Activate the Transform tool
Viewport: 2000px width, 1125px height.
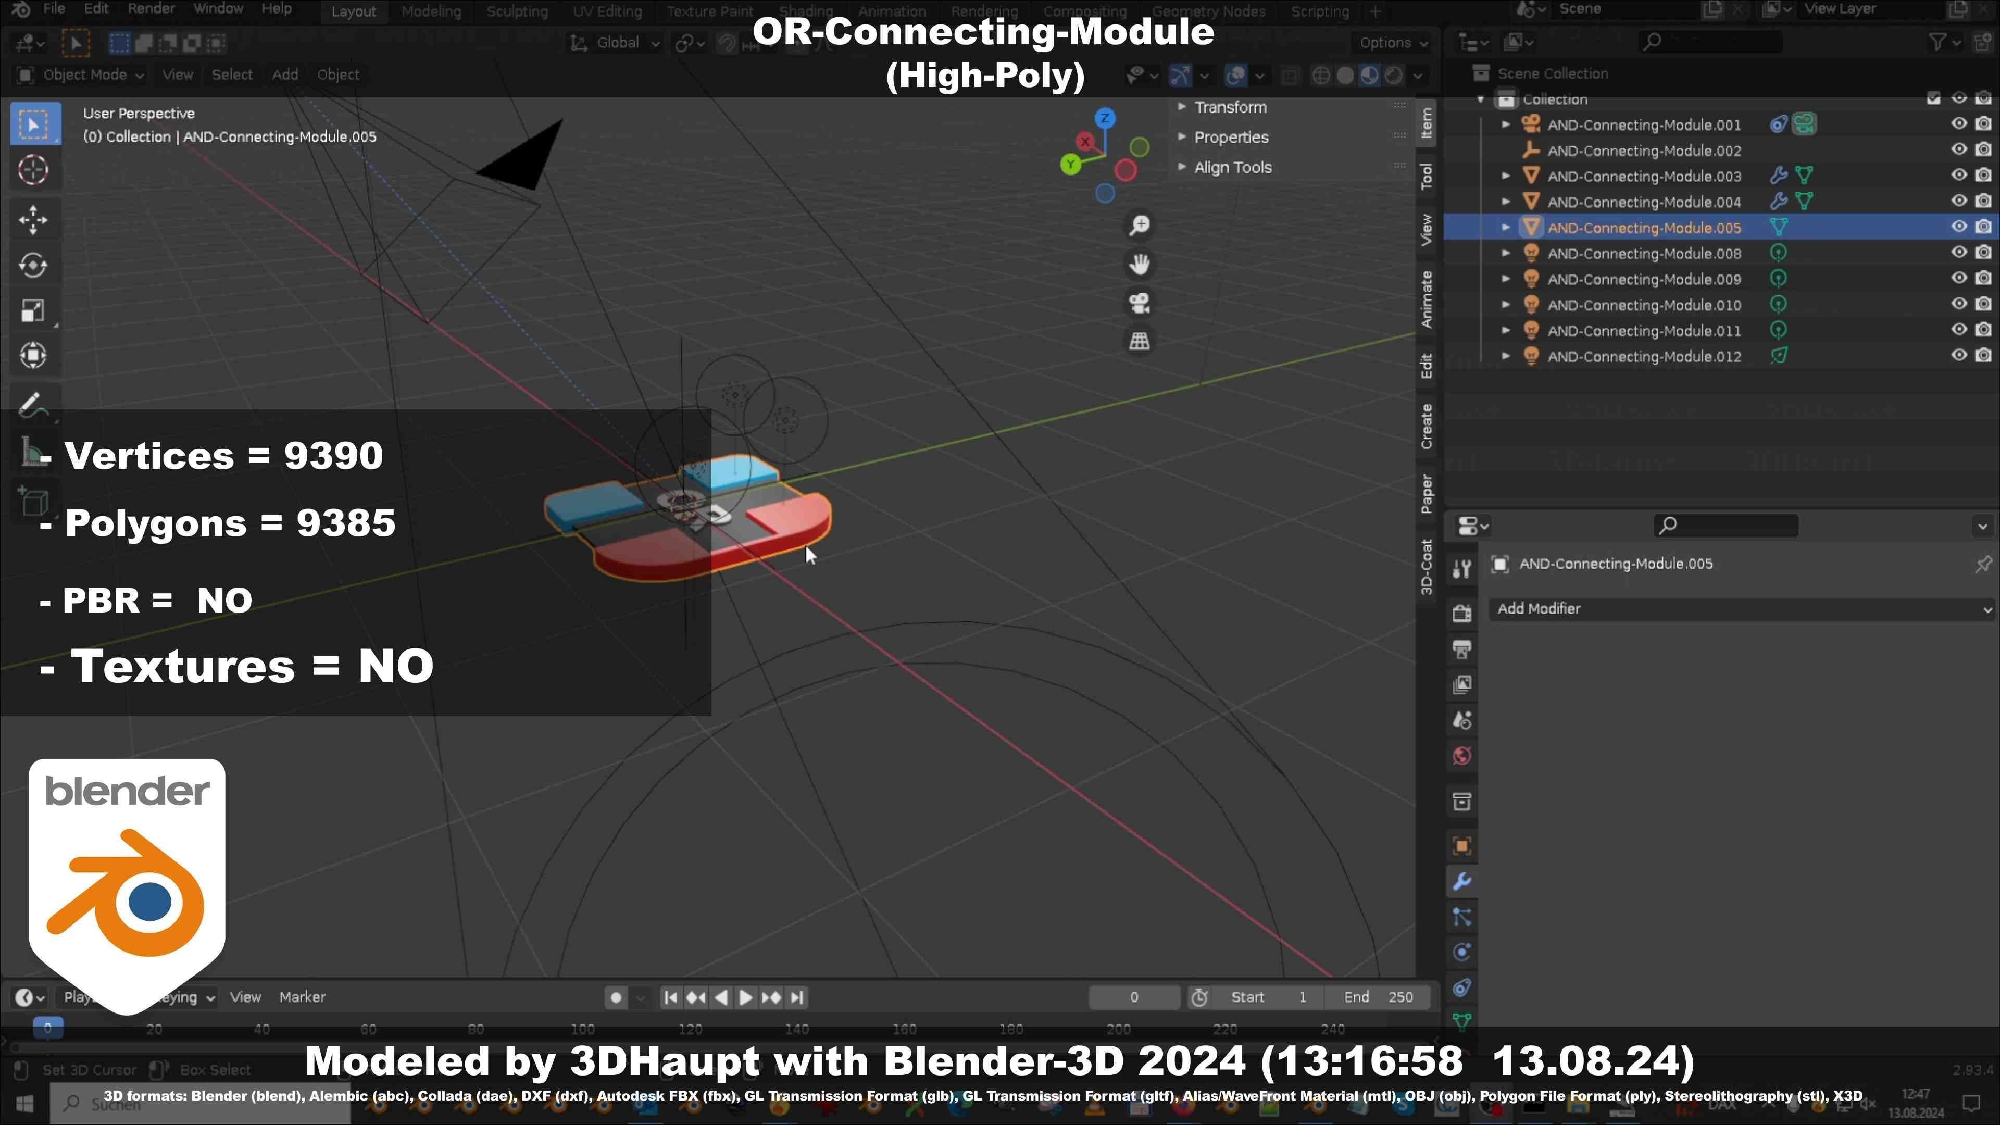pos(33,356)
